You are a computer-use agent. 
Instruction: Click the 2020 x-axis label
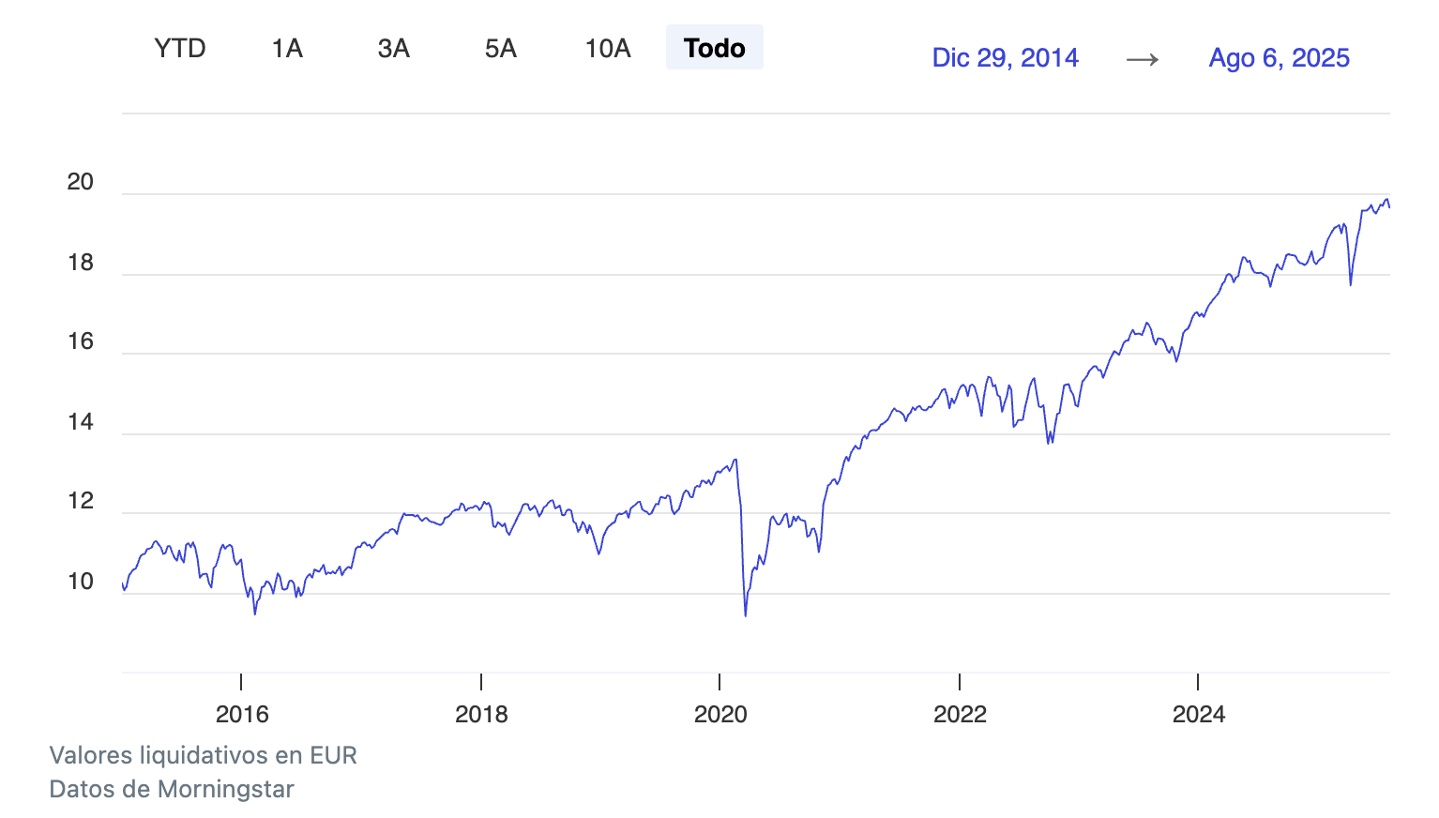tap(720, 714)
